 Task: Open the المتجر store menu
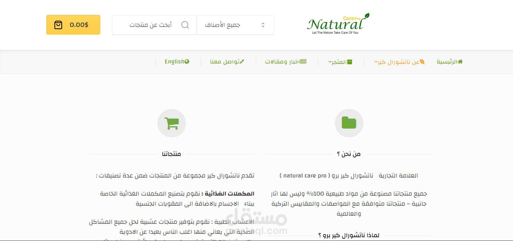coord(340,62)
